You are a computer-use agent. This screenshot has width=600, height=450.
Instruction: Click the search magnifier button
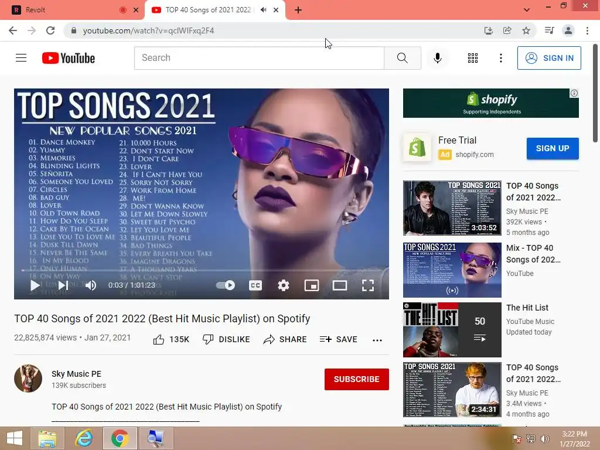402,58
